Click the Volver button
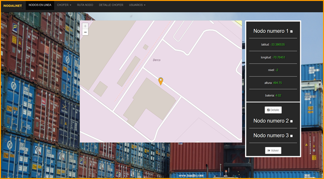The image size is (324, 179). click(x=273, y=150)
